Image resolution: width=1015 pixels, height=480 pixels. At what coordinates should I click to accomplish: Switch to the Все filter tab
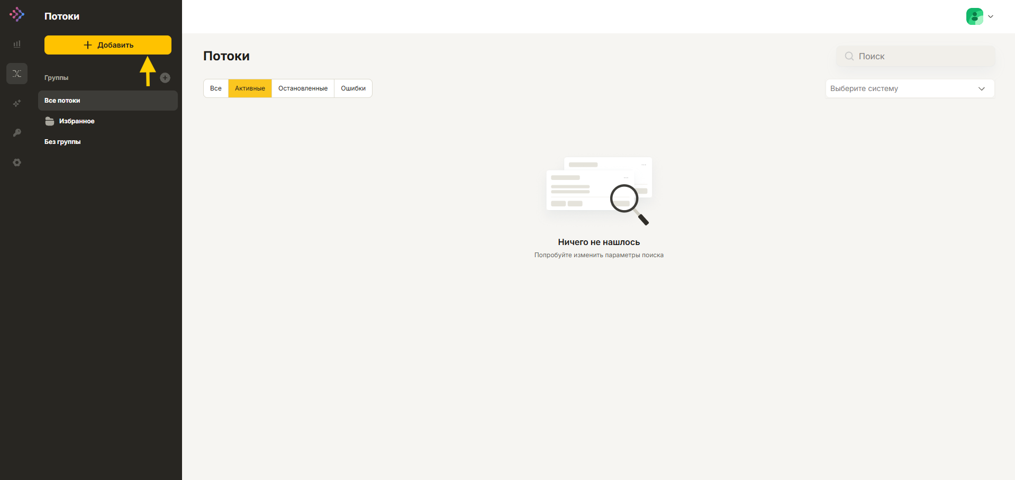216,88
